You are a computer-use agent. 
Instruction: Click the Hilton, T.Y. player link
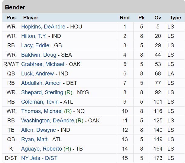coord(34,36)
